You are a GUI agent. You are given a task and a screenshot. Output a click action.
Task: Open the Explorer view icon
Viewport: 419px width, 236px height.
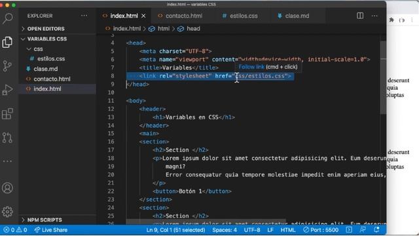7,42
